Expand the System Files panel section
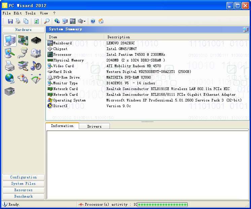 23,183
